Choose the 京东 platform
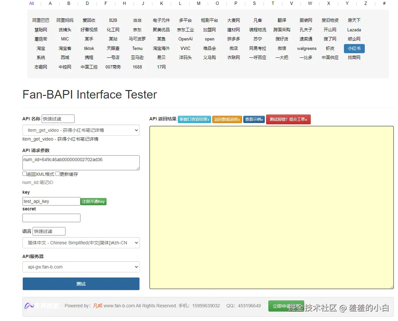Viewport: 398px width, 321px height. tap(137, 30)
